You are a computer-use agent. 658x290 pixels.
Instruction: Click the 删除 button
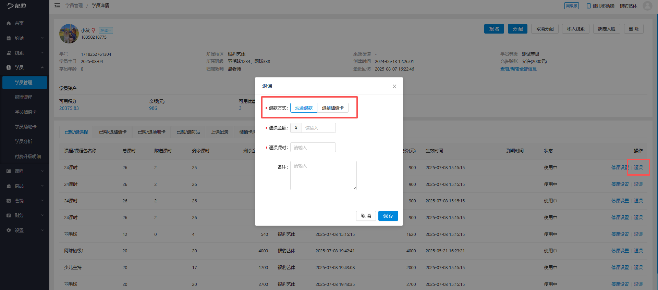point(634,29)
